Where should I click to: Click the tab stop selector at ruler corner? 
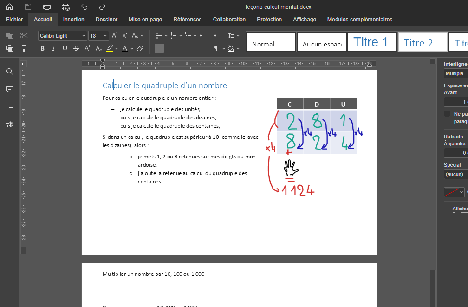point(24,64)
